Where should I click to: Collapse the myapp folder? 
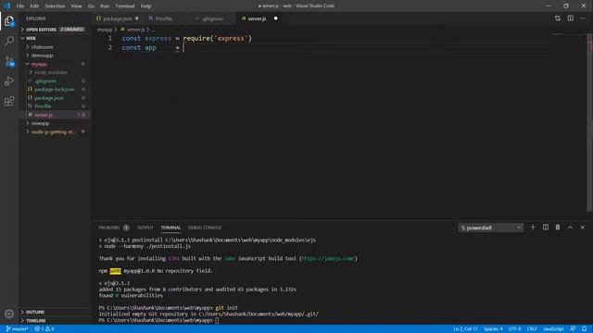pyautogui.click(x=55, y=64)
